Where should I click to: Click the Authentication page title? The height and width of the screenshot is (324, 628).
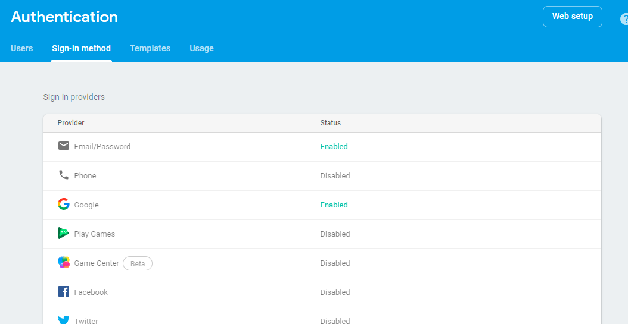pos(64,17)
